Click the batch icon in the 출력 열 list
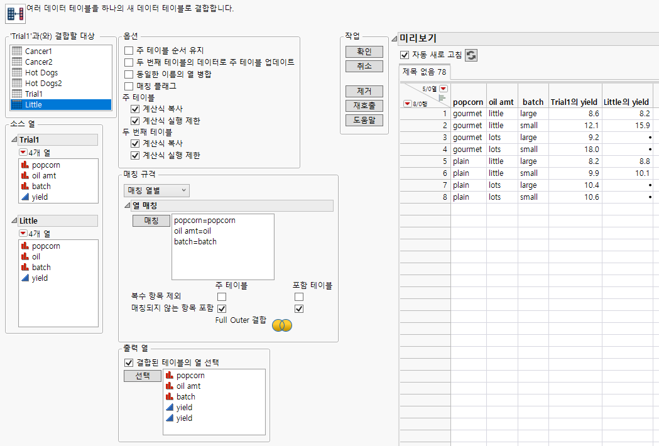The height and width of the screenshot is (446, 659). [170, 396]
